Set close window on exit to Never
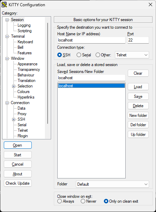 [83, 201]
